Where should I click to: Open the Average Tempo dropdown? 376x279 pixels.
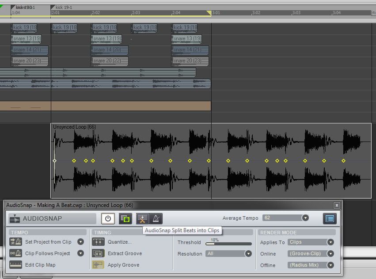click(305, 218)
